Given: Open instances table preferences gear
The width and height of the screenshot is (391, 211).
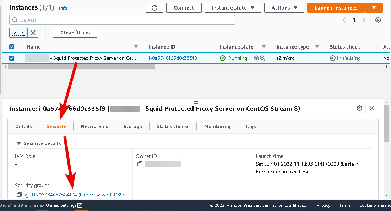Looking at the screenshot, I should pyautogui.click(x=378, y=20).
